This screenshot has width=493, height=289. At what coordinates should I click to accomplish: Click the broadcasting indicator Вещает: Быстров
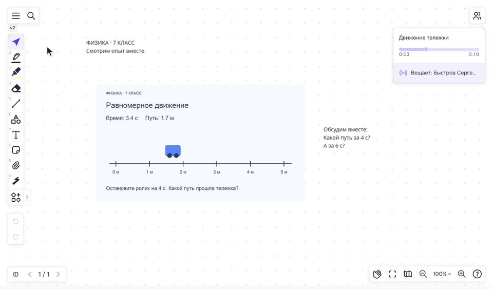click(439, 73)
